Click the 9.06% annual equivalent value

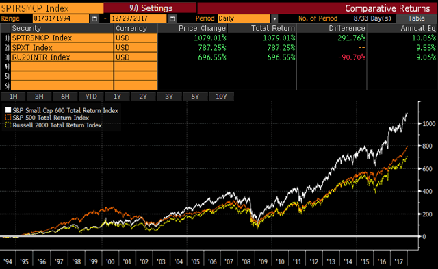click(426, 57)
